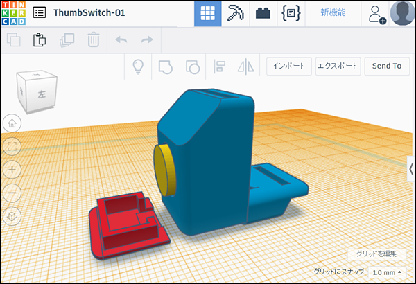Viewport: 416px width, 284px height.
Task: Click the Delete trash icon
Action: tap(94, 39)
